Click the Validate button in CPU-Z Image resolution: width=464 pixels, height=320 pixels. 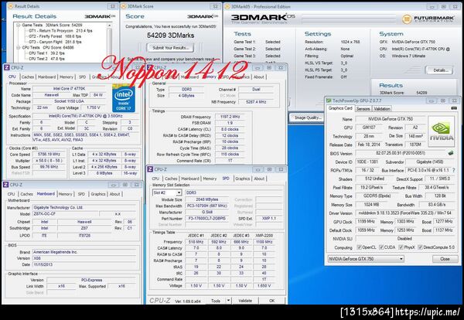245,301
